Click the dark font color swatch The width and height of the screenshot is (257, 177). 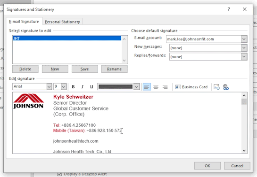(x=116, y=87)
